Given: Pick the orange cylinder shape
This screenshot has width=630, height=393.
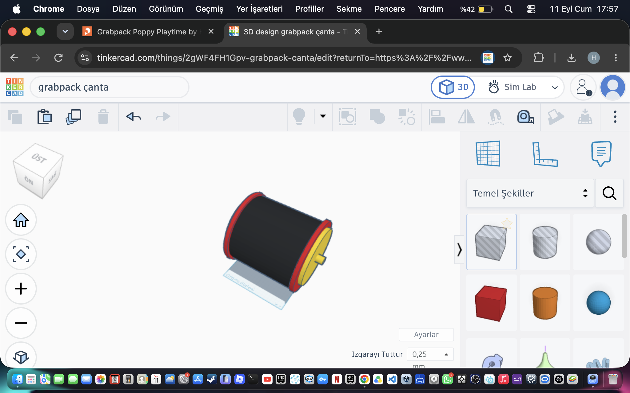Looking at the screenshot, I should click(545, 303).
